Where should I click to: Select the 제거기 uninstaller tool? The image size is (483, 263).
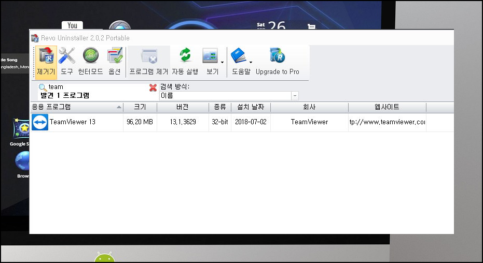(46, 62)
